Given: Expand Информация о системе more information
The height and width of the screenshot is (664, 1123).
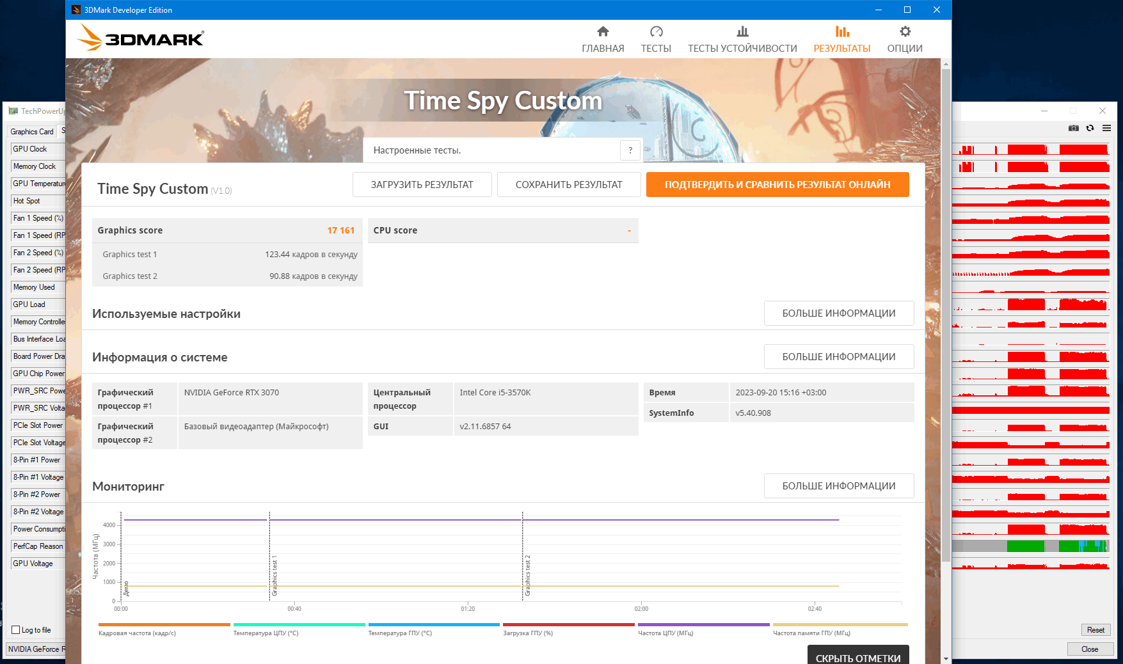Looking at the screenshot, I should (839, 357).
